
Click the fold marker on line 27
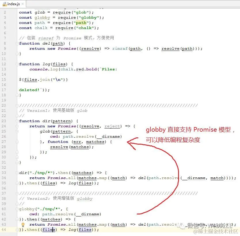(17, 142)
